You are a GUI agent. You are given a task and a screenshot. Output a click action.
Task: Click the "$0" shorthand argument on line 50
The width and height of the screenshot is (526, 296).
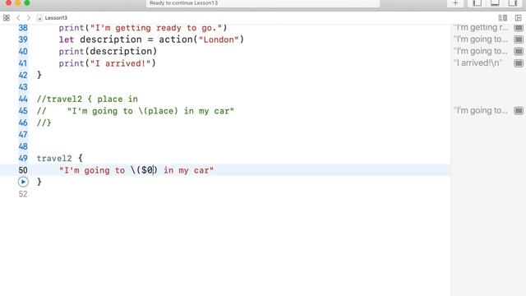pyautogui.click(x=147, y=170)
